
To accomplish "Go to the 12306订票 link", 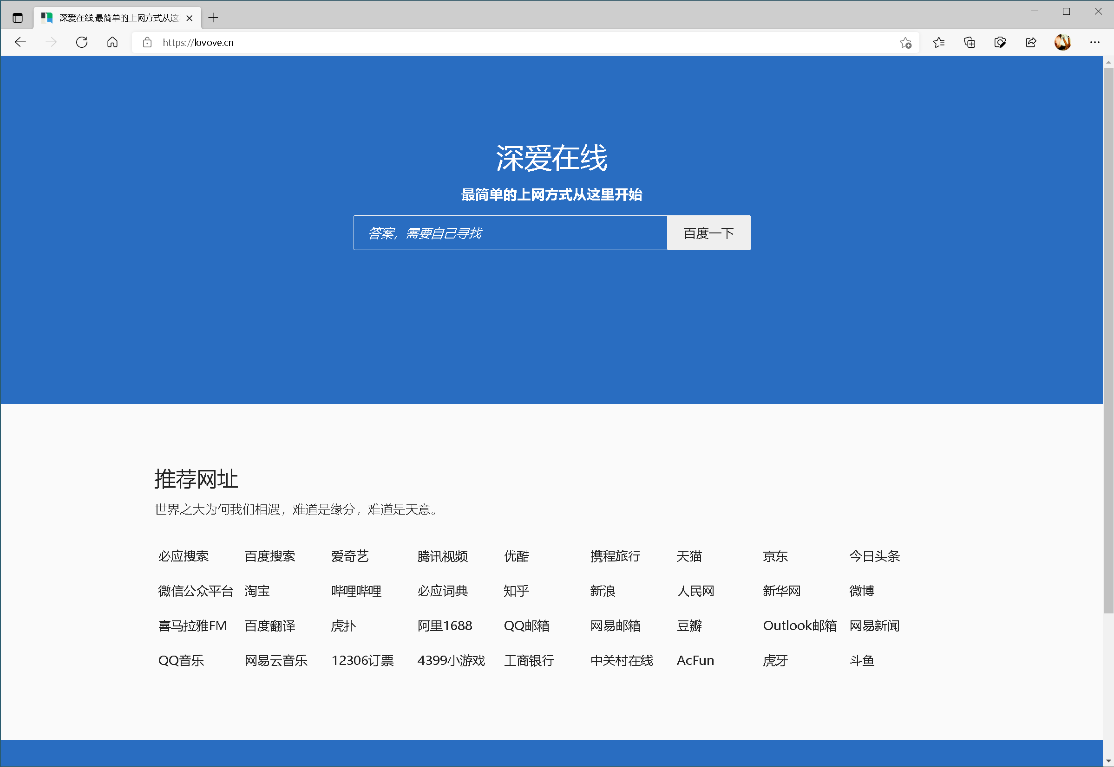I will click(x=362, y=660).
